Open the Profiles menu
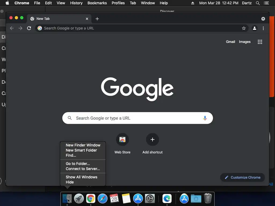 pyautogui.click(x=118, y=3)
